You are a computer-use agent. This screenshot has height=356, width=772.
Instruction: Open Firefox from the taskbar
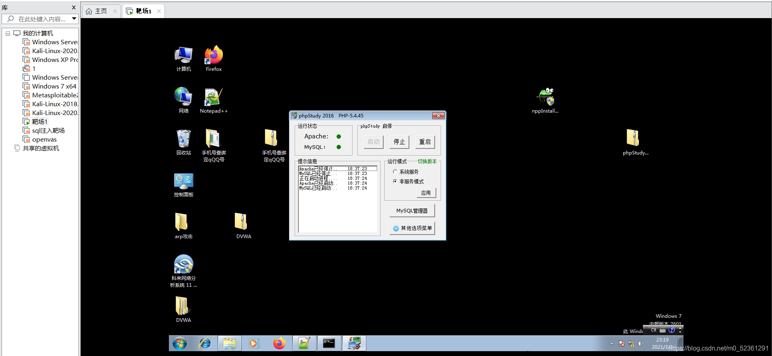279,344
